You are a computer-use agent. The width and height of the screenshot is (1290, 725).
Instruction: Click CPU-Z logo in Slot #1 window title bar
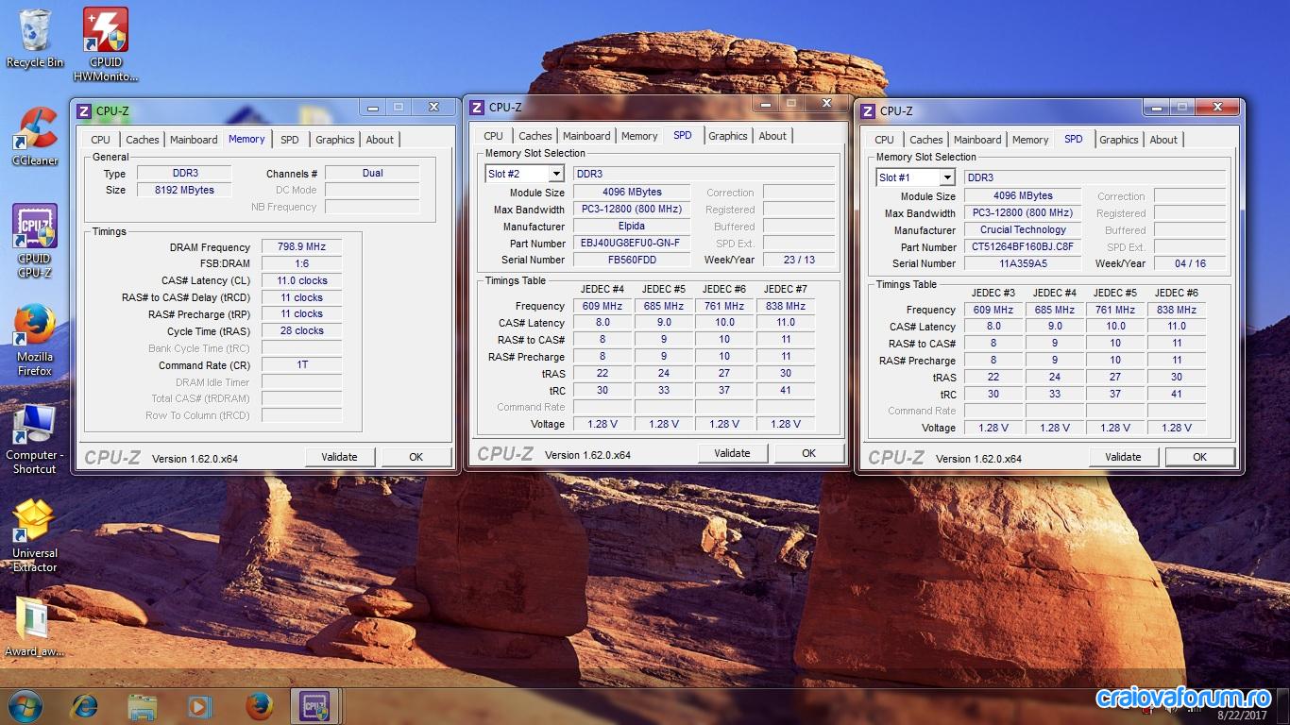tap(868, 110)
